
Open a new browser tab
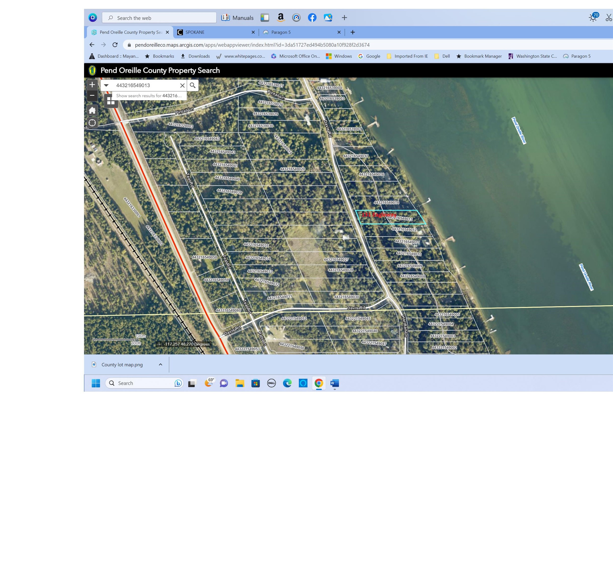click(353, 32)
